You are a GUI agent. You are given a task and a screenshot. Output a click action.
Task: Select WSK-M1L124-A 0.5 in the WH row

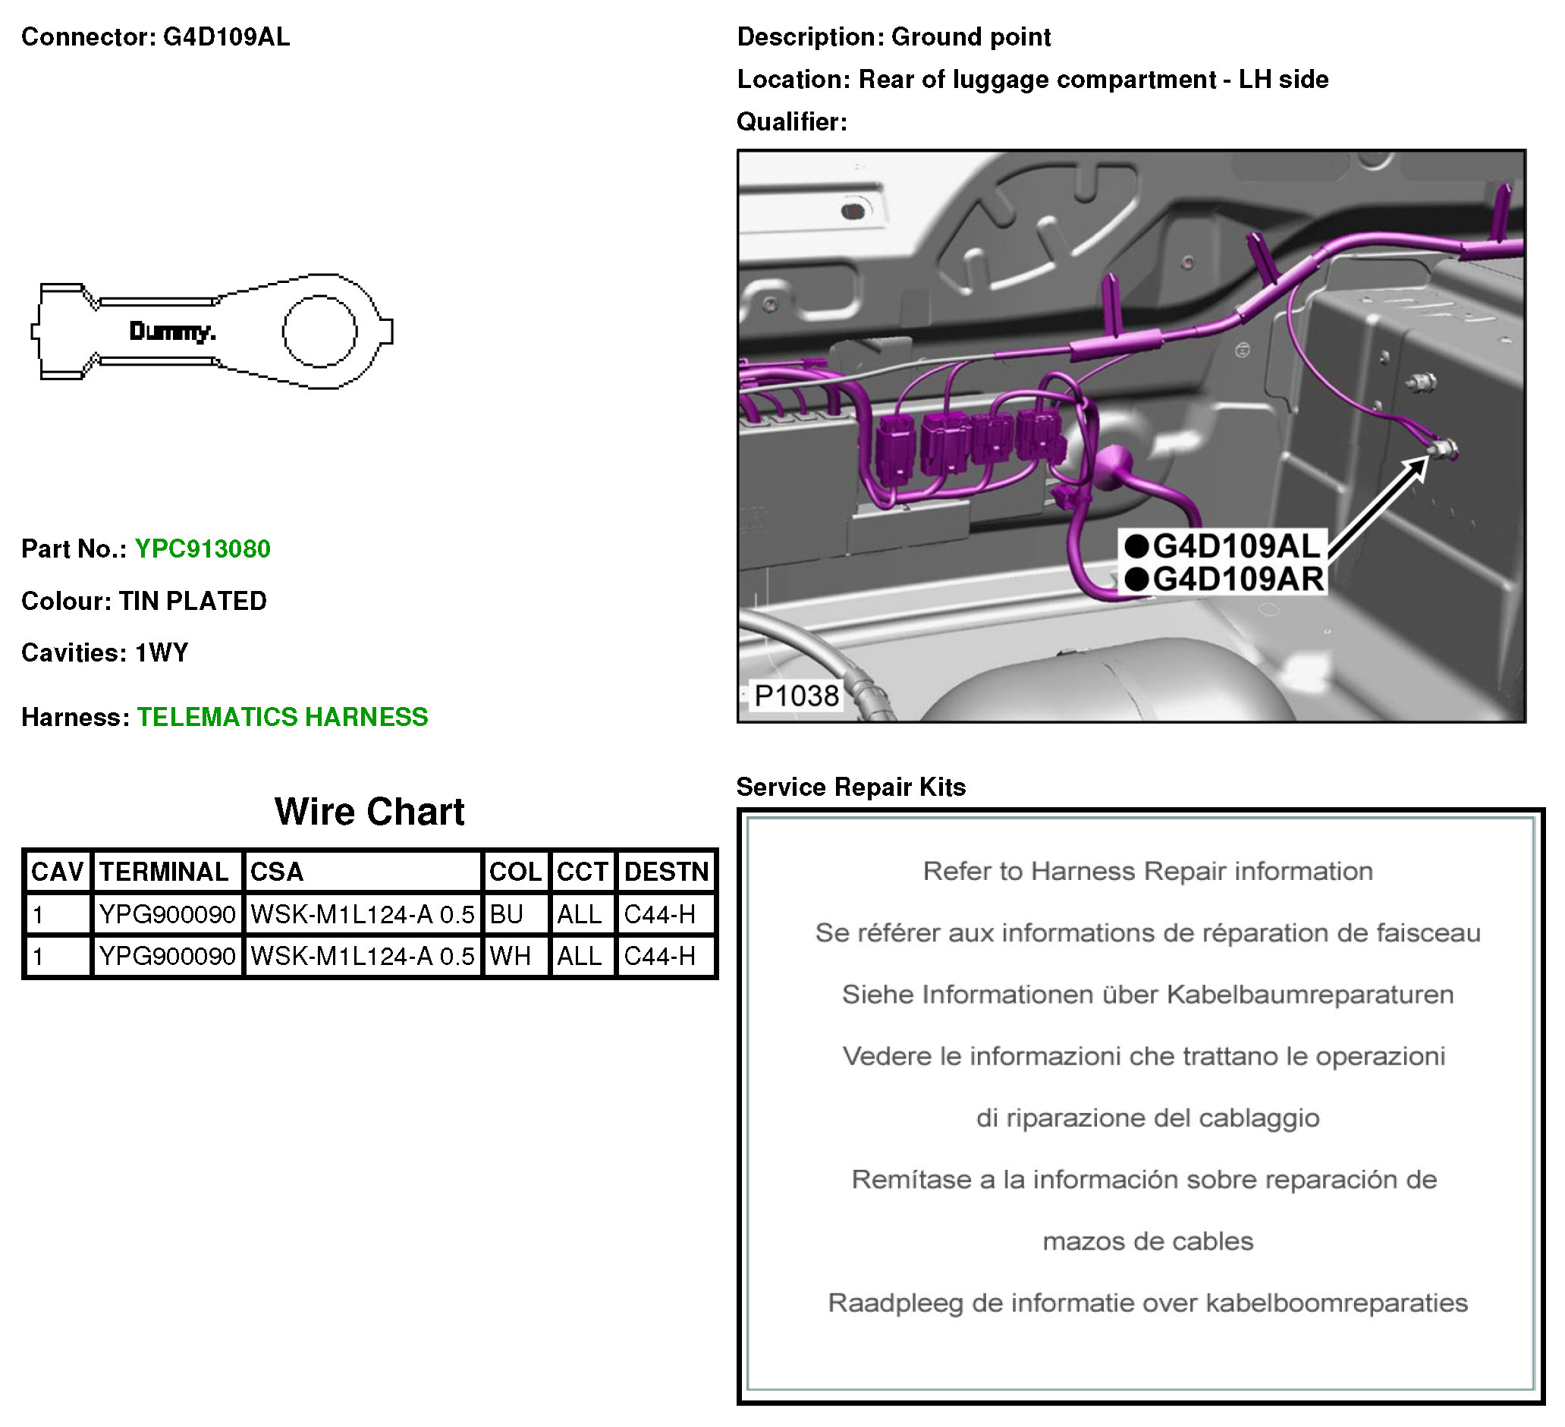point(363,956)
